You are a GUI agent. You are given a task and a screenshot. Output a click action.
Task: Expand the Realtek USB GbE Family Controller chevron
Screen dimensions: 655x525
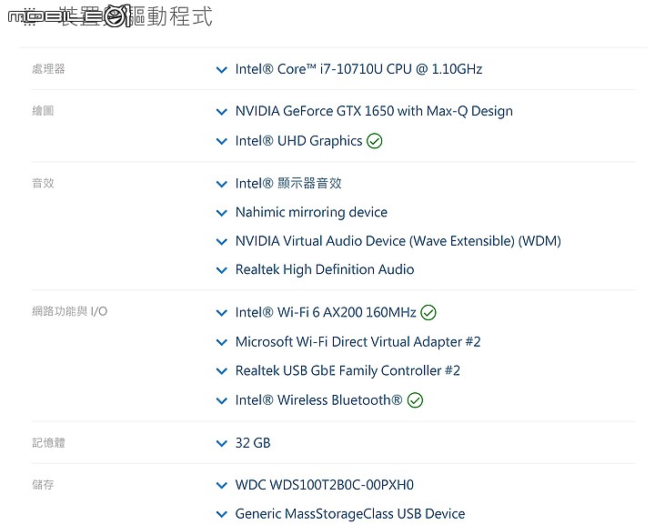pos(222,371)
